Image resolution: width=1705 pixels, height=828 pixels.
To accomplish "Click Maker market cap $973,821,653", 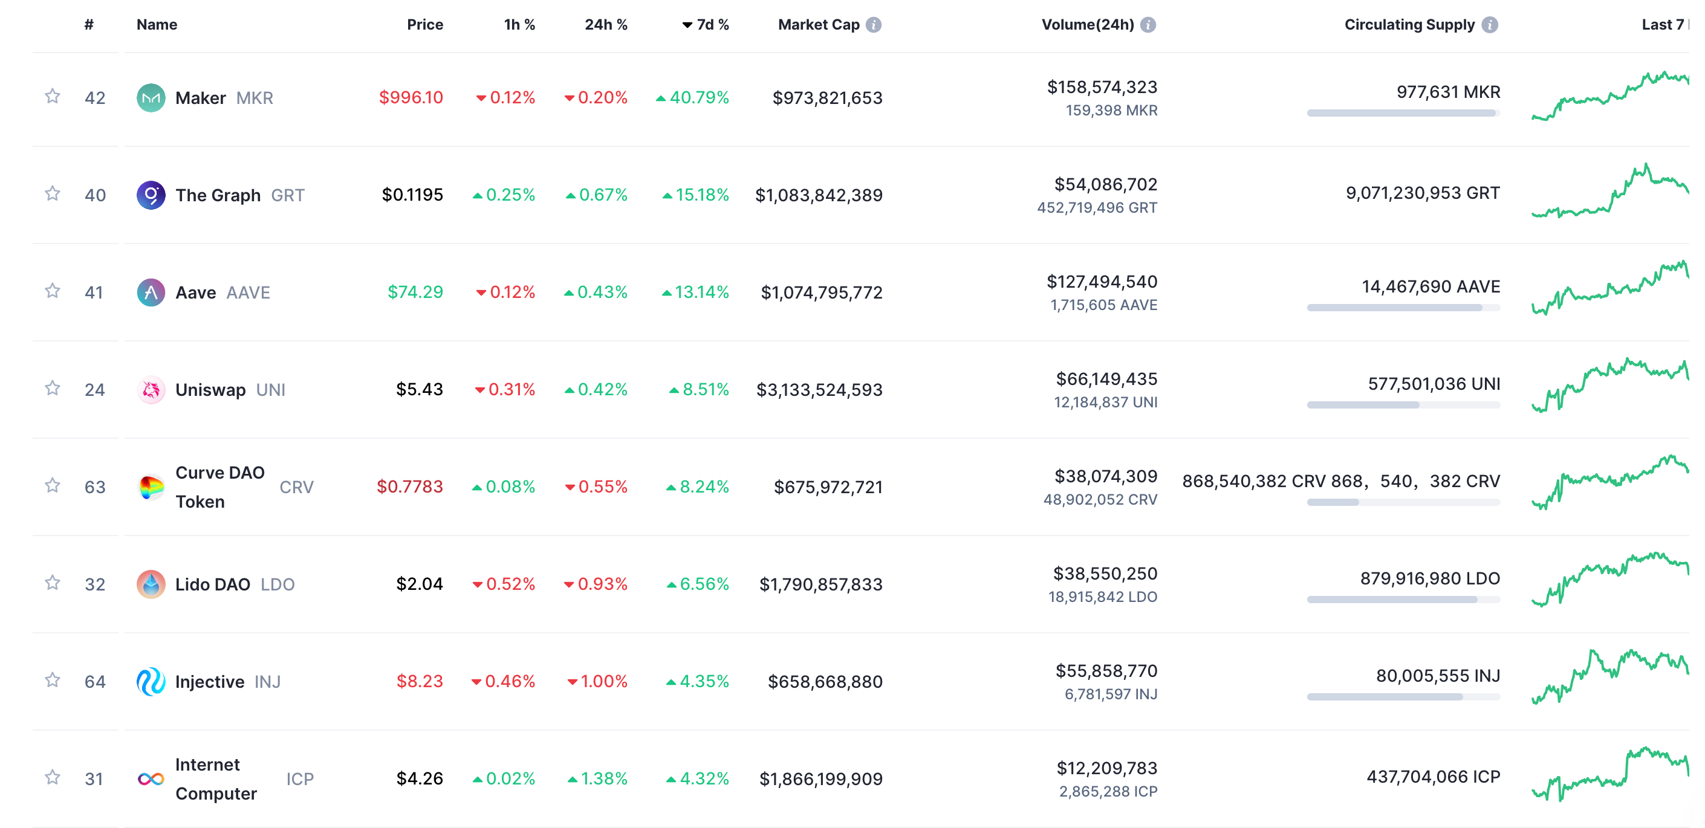I will coord(827,98).
